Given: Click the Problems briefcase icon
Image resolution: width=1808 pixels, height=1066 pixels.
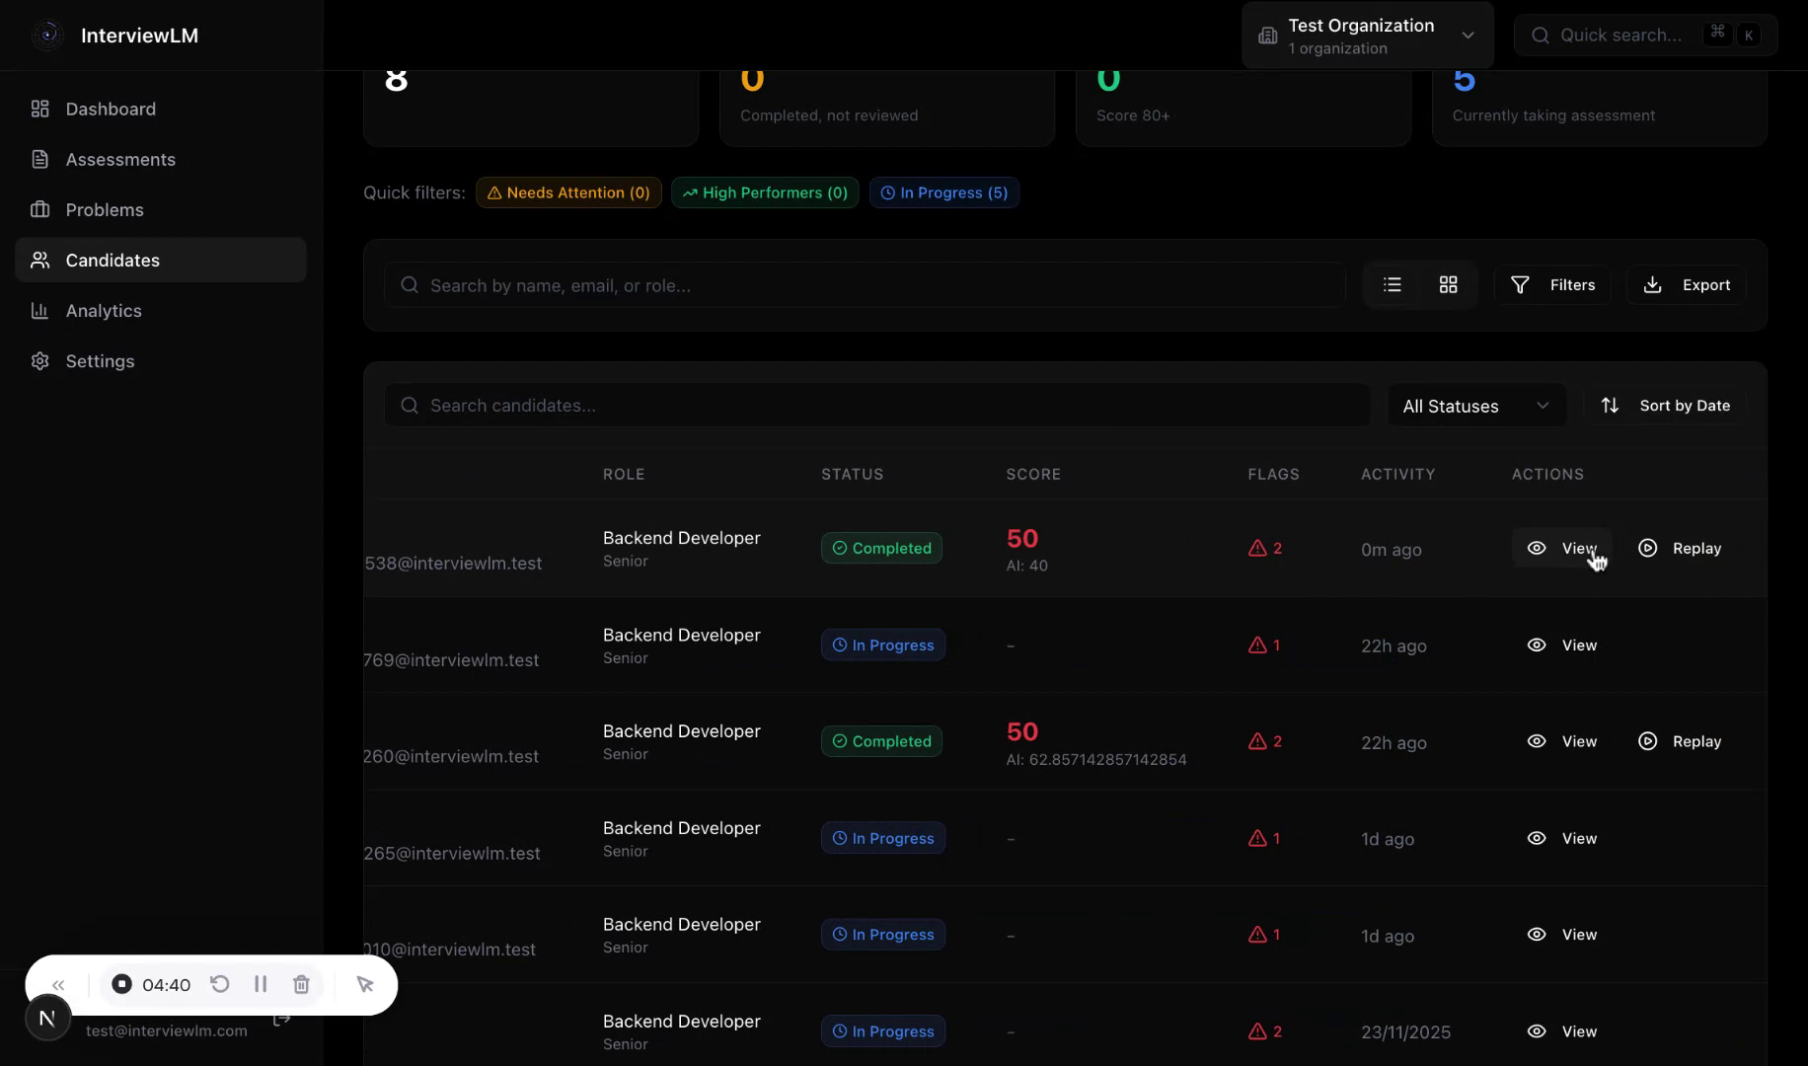Looking at the screenshot, I should [x=39, y=209].
